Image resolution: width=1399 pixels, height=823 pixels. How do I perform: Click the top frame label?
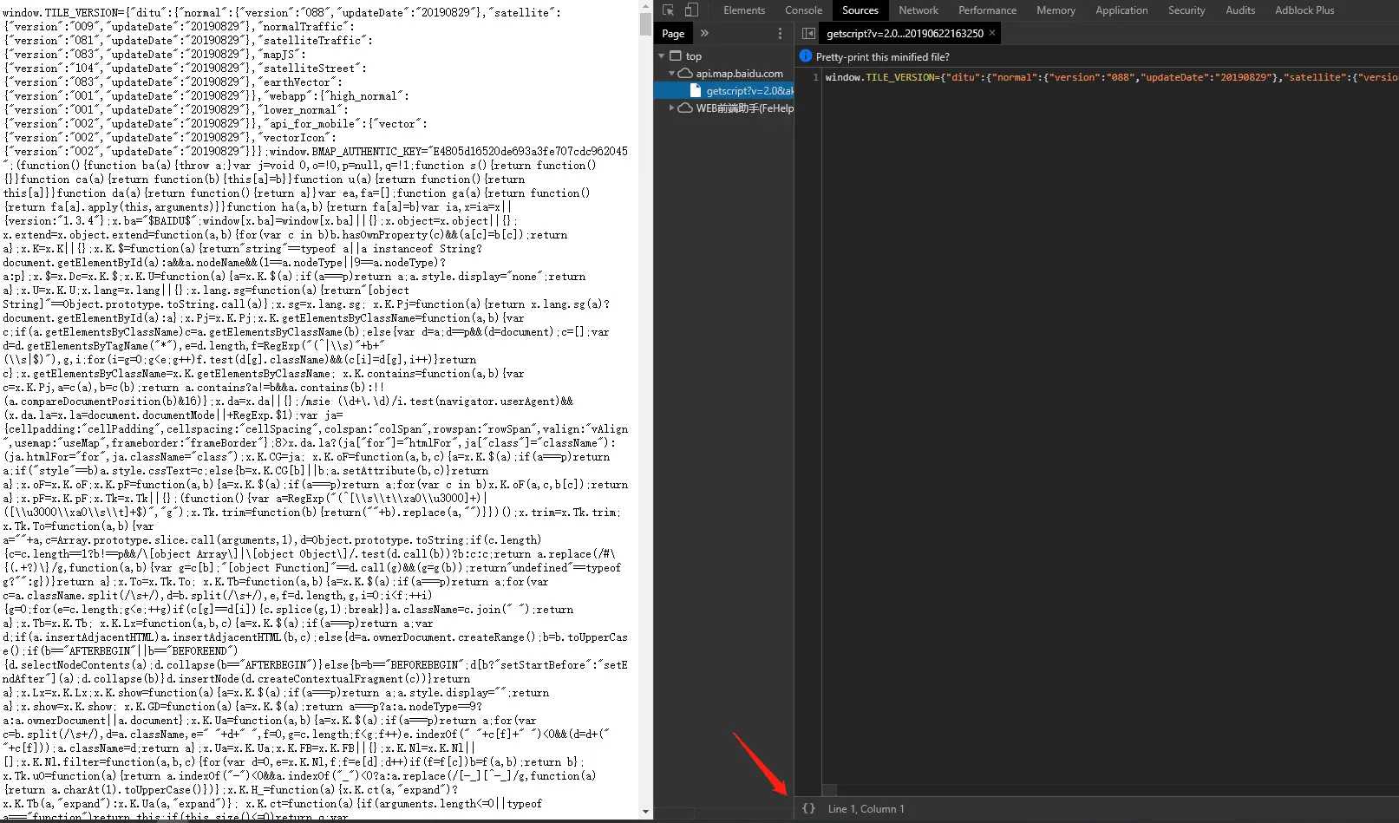point(694,56)
